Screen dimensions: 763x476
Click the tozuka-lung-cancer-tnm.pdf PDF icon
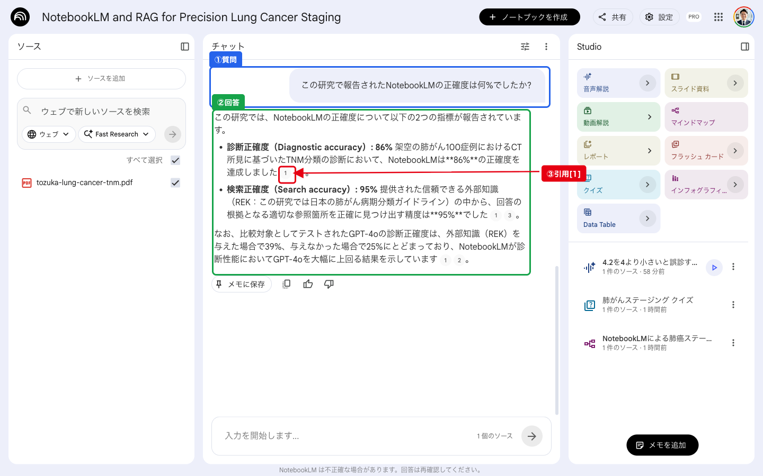click(x=26, y=183)
